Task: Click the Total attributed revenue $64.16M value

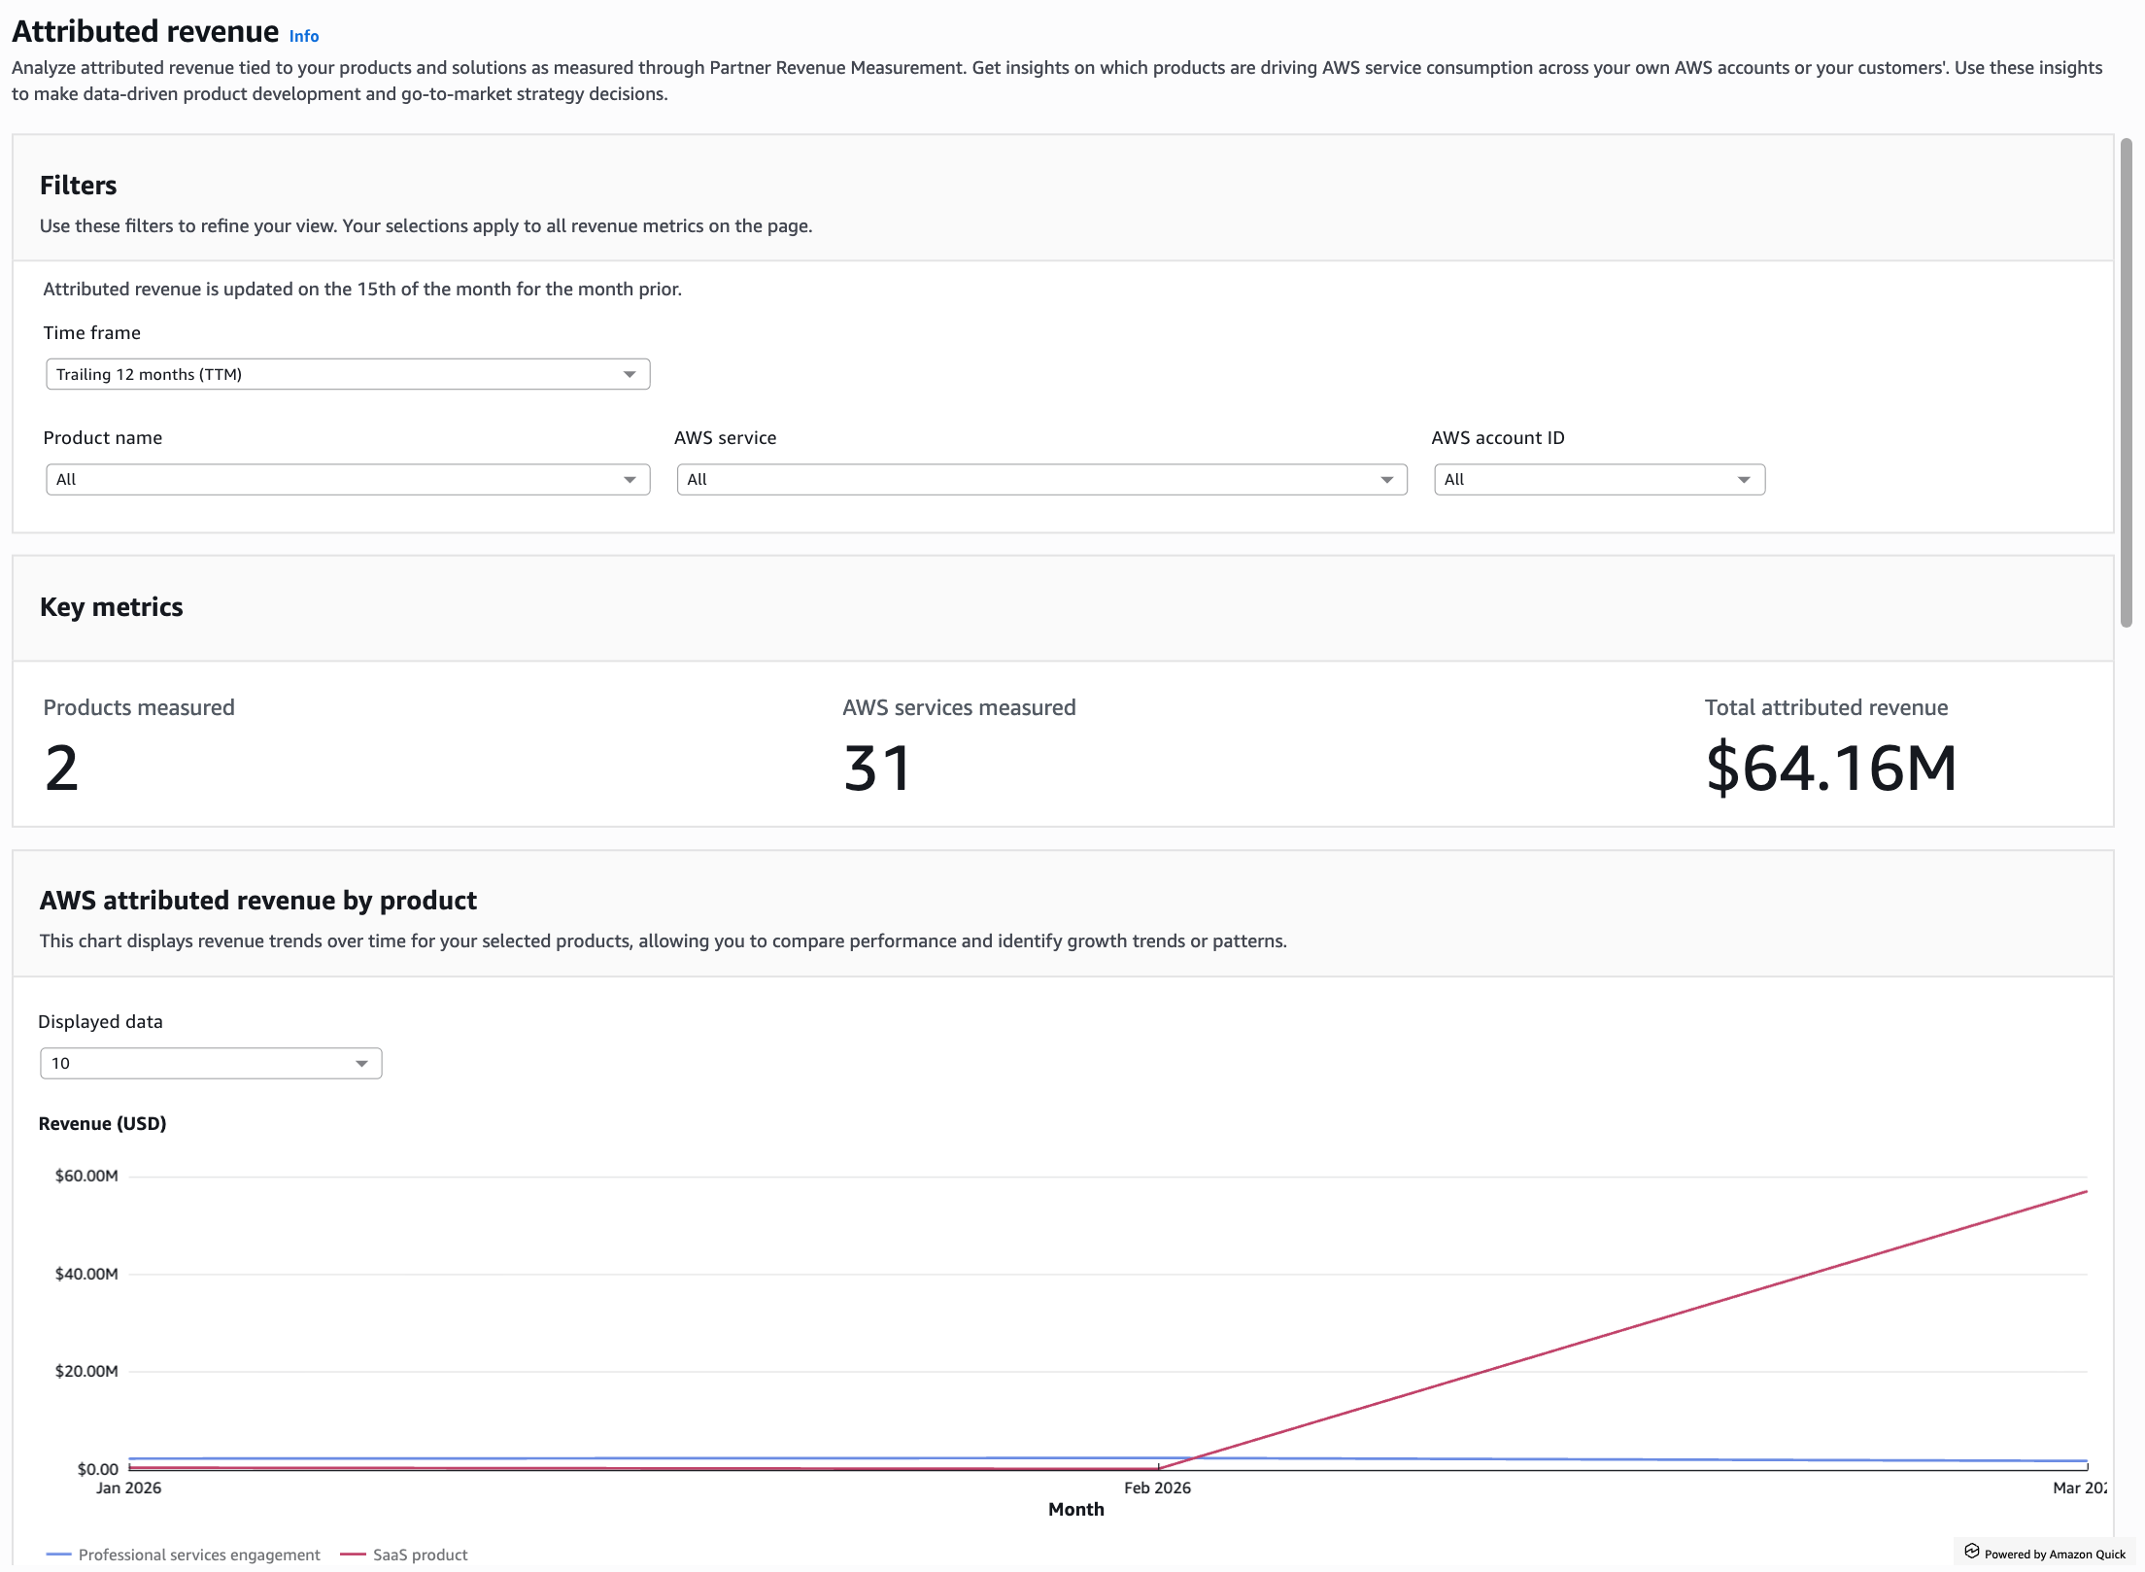Action: tap(1830, 768)
